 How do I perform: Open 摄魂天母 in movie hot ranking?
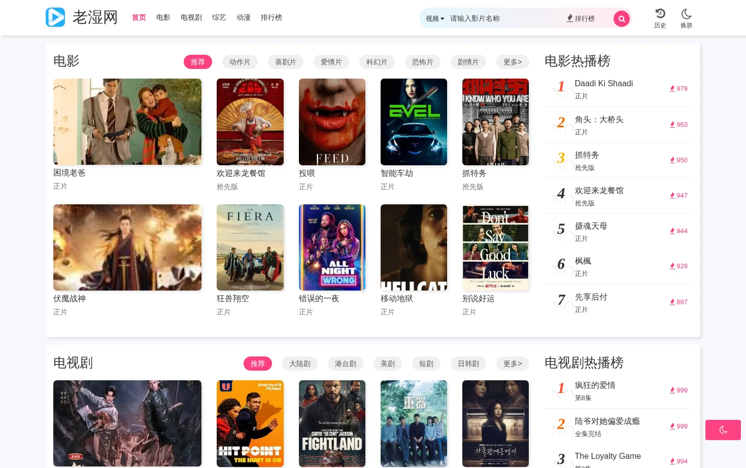(x=591, y=226)
